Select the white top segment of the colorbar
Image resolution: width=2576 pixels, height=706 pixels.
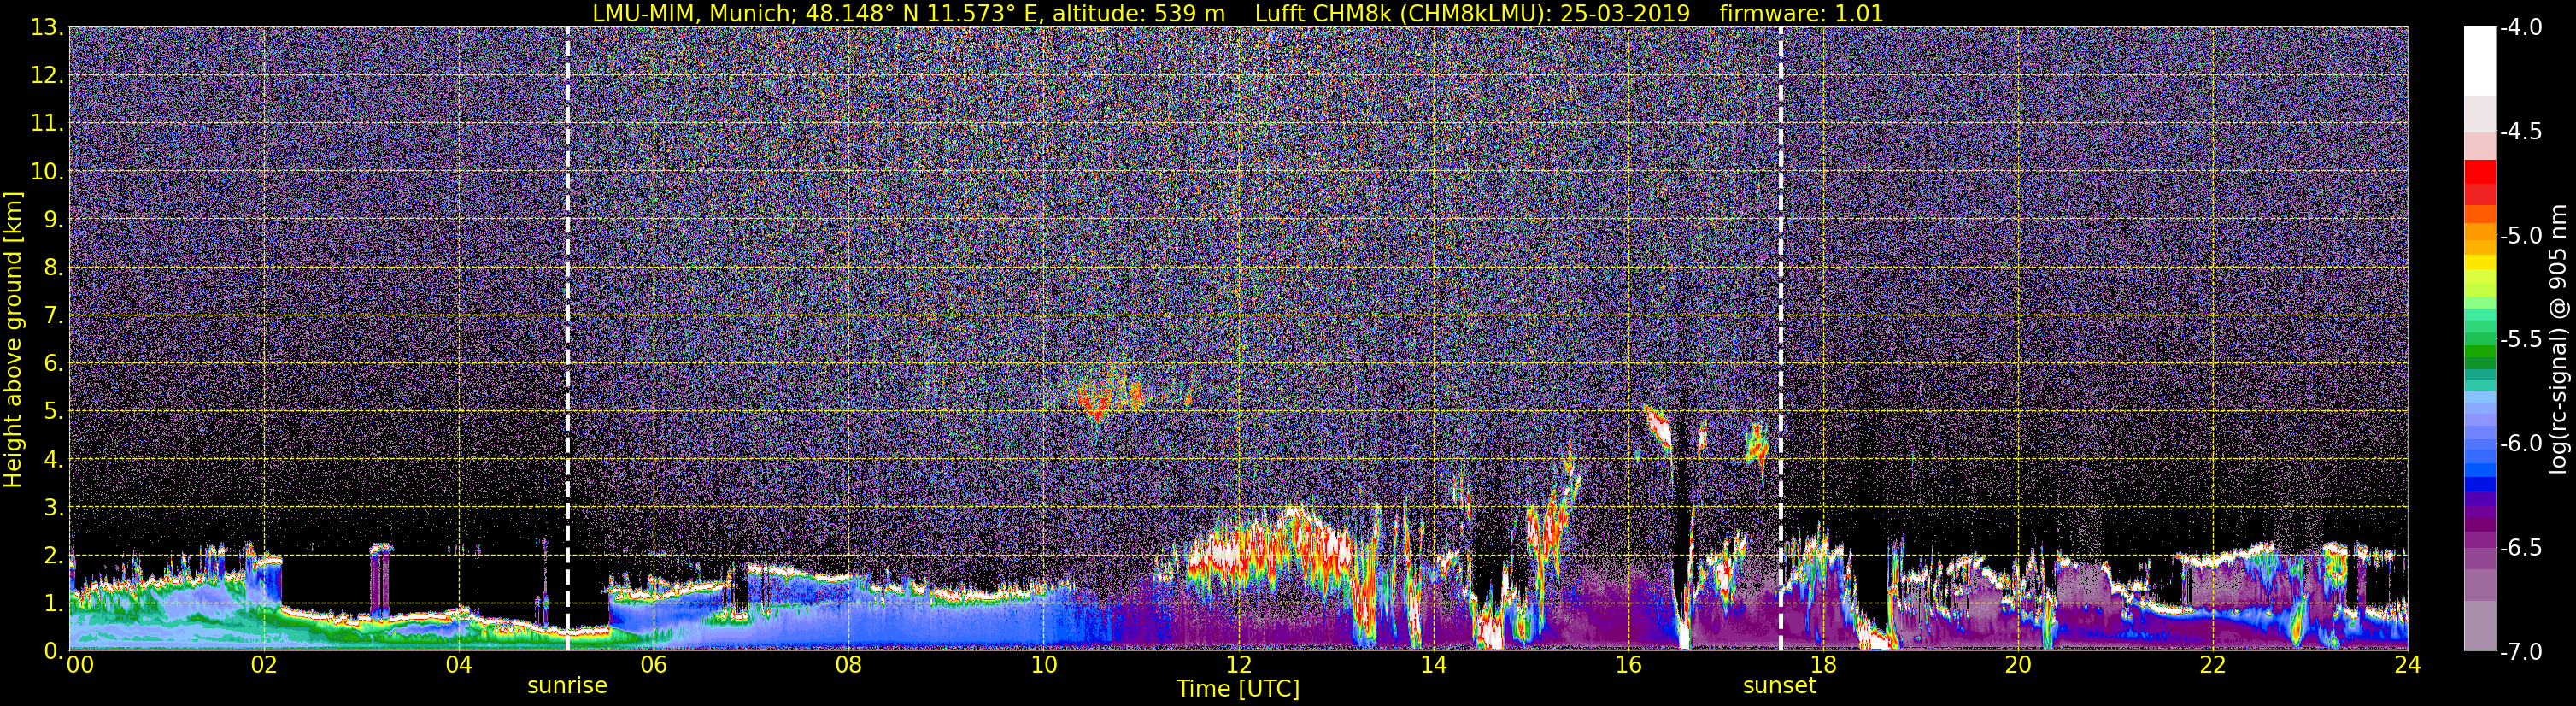pos(2479,61)
